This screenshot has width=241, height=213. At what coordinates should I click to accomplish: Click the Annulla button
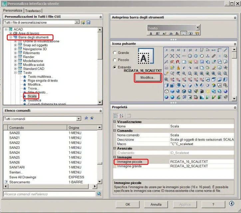(156, 204)
